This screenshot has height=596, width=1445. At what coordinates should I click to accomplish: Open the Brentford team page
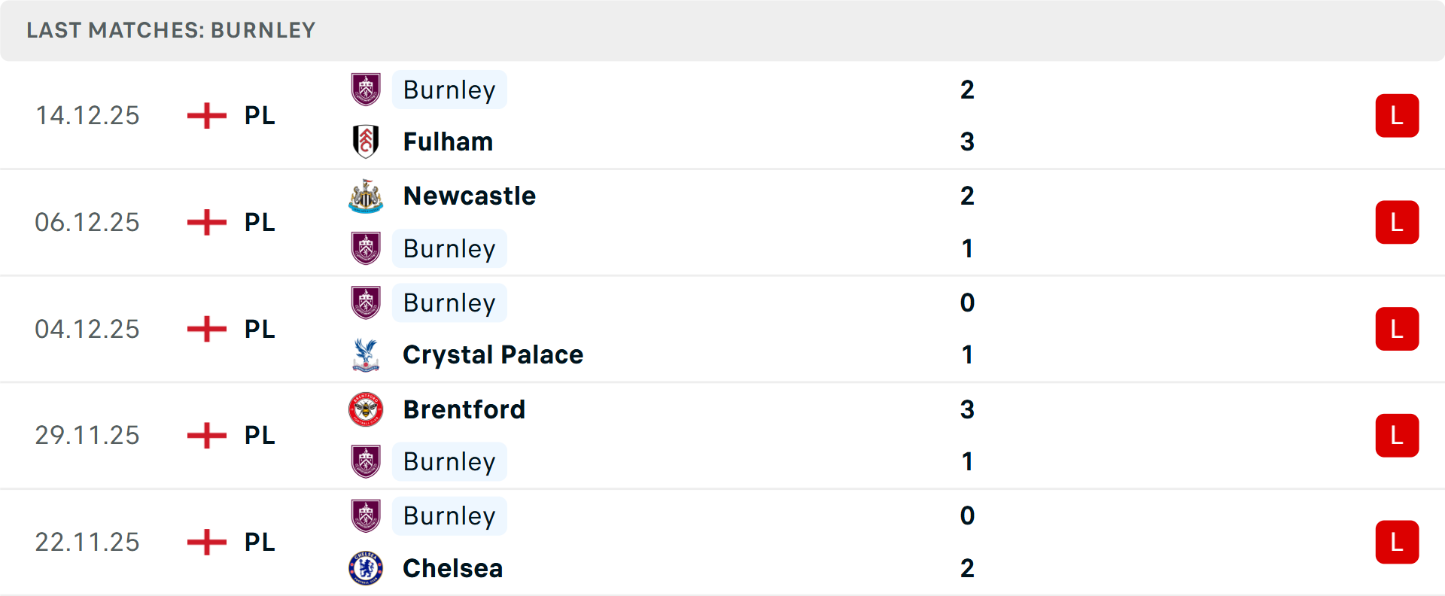point(464,409)
